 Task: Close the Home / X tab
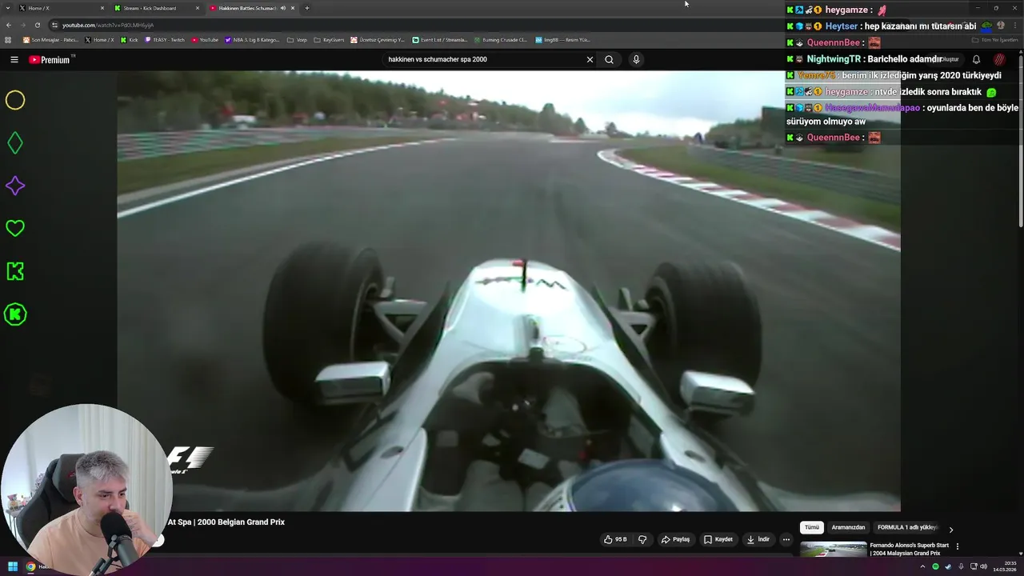[102, 8]
